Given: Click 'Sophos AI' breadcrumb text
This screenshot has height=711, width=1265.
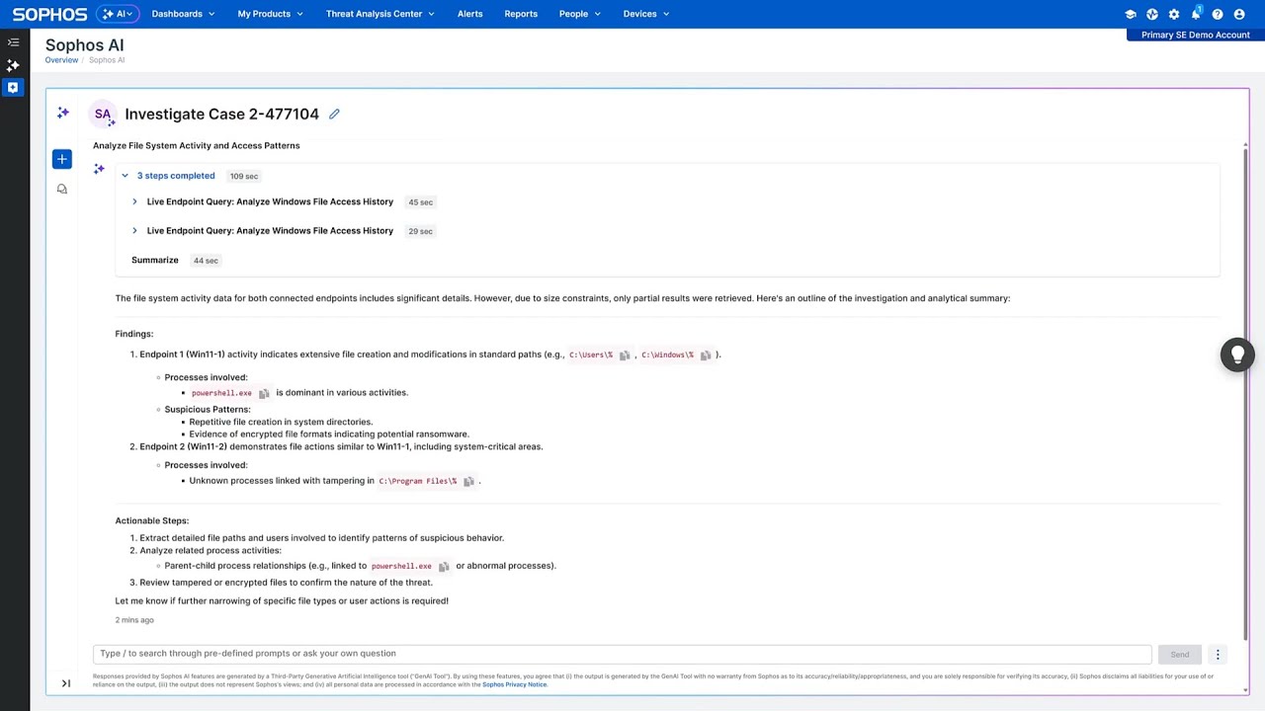Looking at the screenshot, I should (107, 60).
